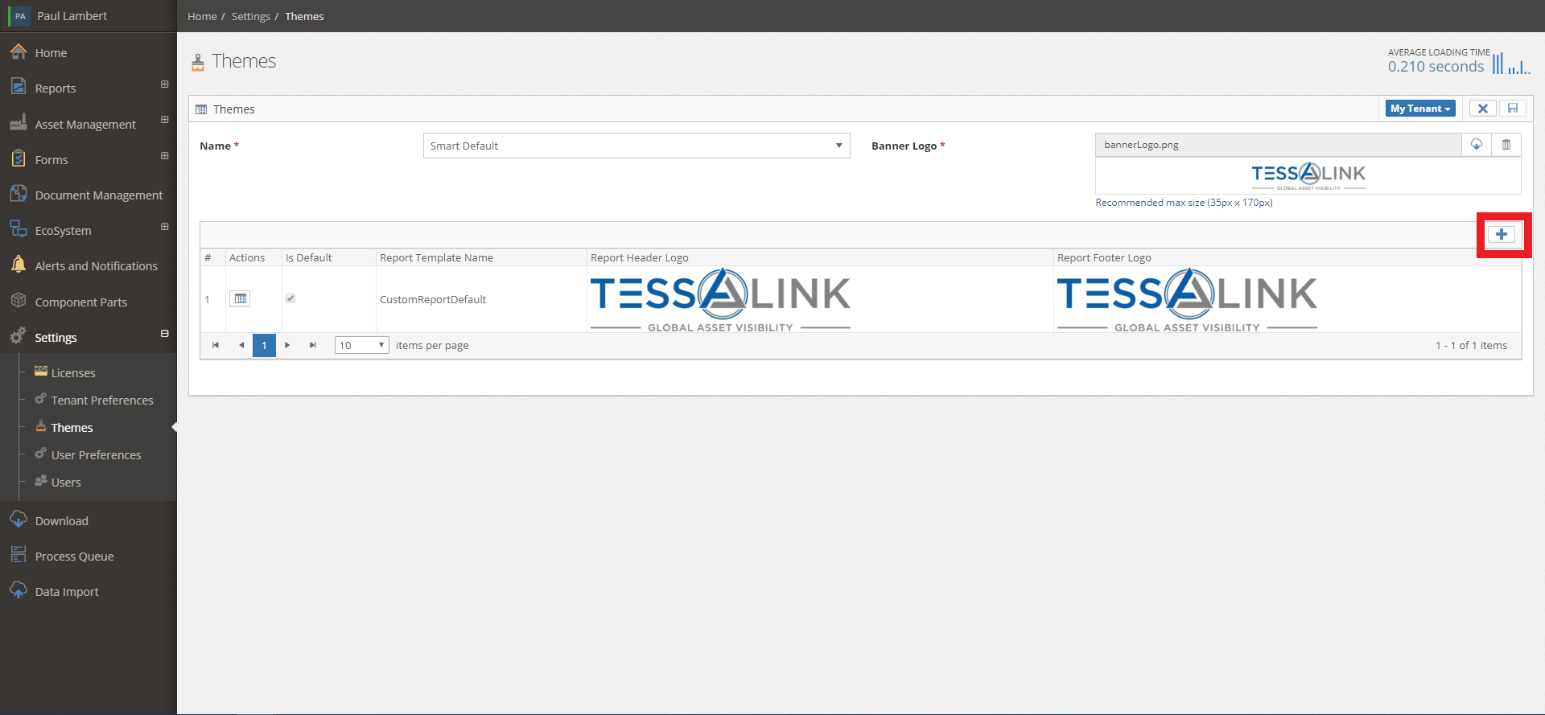Image resolution: width=1545 pixels, height=715 pixels.
Task: Open Process Queue from the sidebar
Action: tap(74, 557)
